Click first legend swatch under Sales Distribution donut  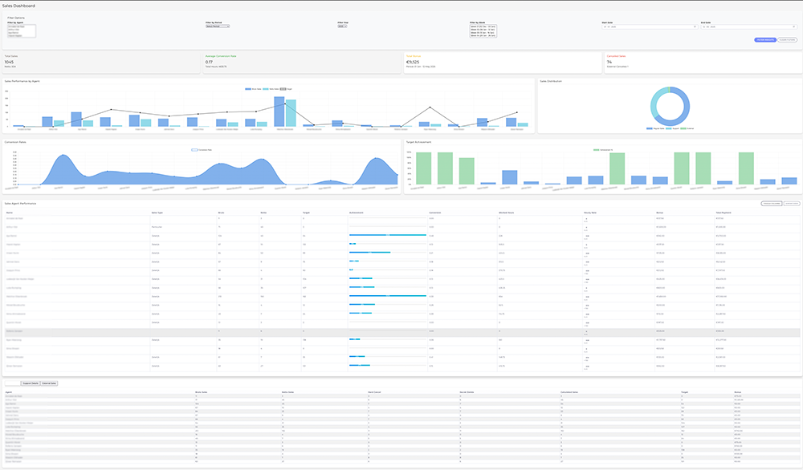(x=650, y=128)
